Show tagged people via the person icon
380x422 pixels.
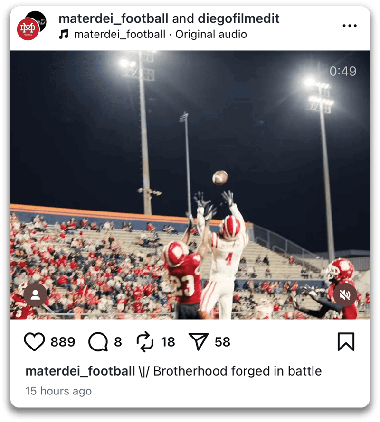click(x=35, y=295)
